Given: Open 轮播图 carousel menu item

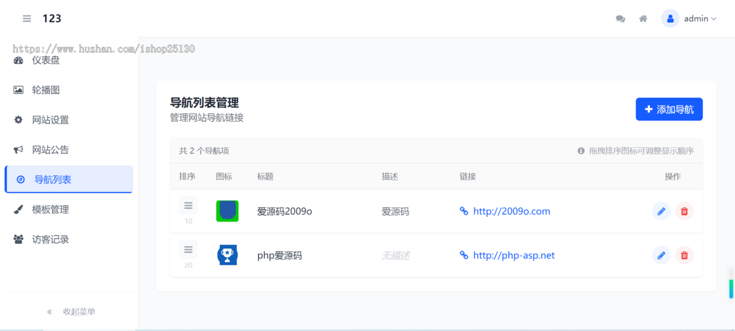Looking at the screenshot, I should 69,90.
